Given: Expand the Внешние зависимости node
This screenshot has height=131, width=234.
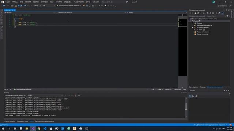Looking at the screenshot, I should pos(192,25).
